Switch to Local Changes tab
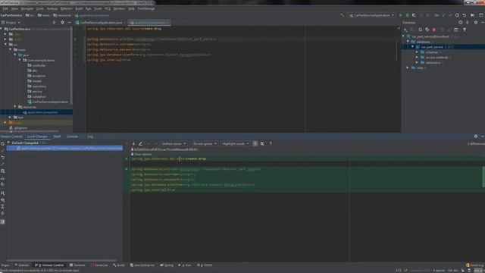485x273 pixels. [x=37, y=136]
